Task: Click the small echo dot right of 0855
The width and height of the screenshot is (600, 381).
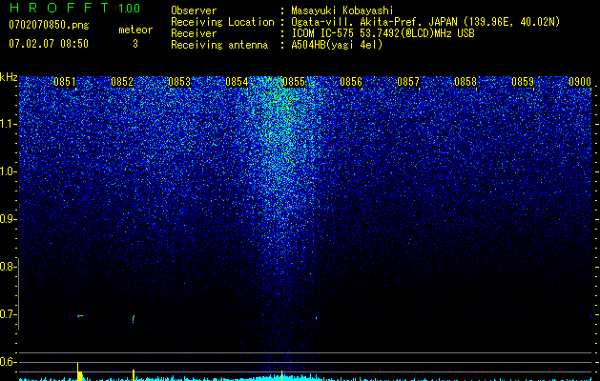Action: 317,317
